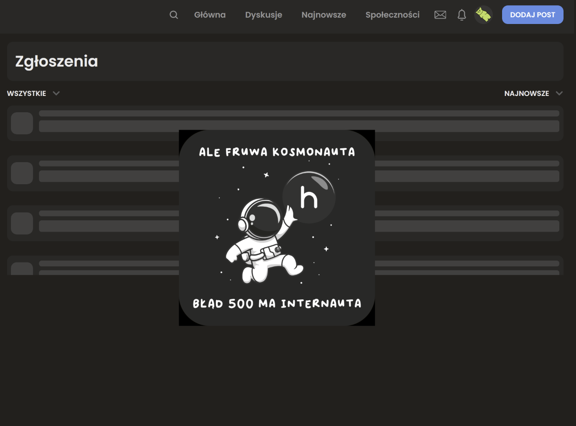Click the astronaut error 500 image
Image resolution: width=576 pixels, height=426 pixels.
[x=277, y=228]
